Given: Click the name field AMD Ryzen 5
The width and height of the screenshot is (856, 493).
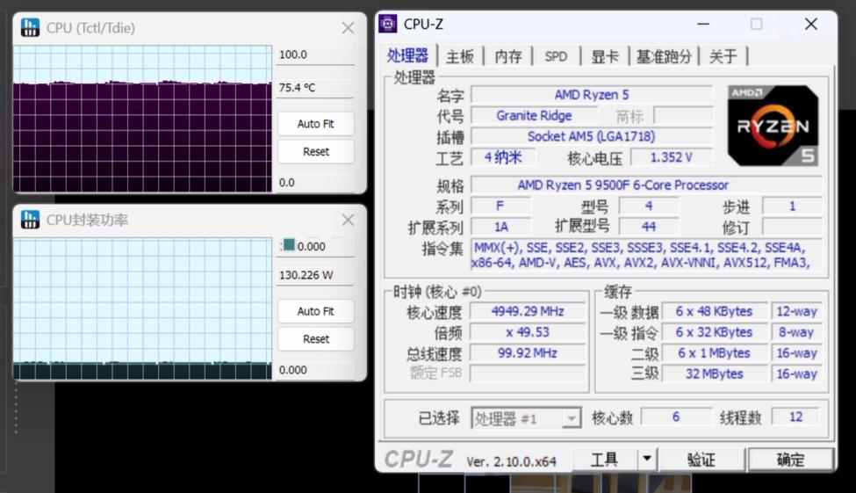Looking at the screenshot, I should point(592,95).
